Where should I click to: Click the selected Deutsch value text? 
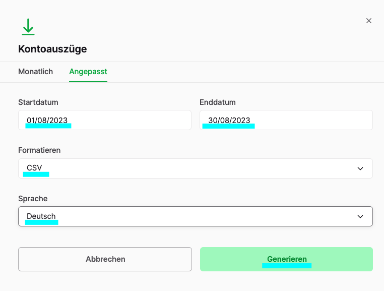click(x=41, y=216)
